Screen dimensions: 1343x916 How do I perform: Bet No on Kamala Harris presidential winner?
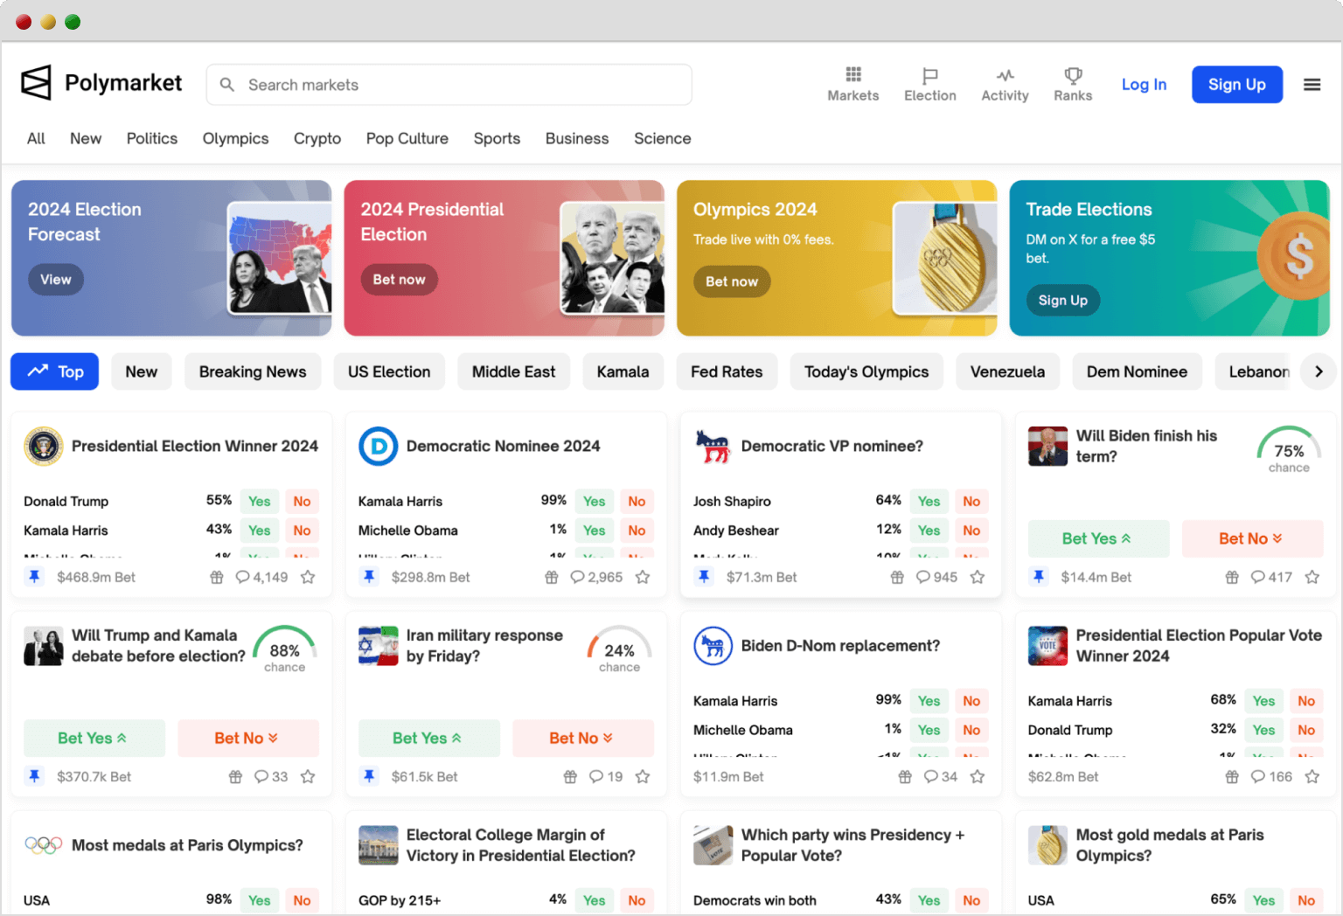click(x=302, y=530)
